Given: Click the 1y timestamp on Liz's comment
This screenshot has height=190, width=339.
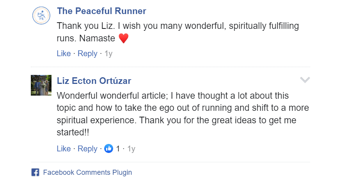Looking at the screenshot, I should 131,149.
